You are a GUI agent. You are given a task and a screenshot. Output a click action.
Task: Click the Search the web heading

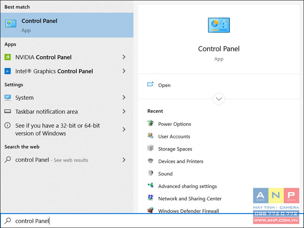pyautogui.click(x=22, y=147)
